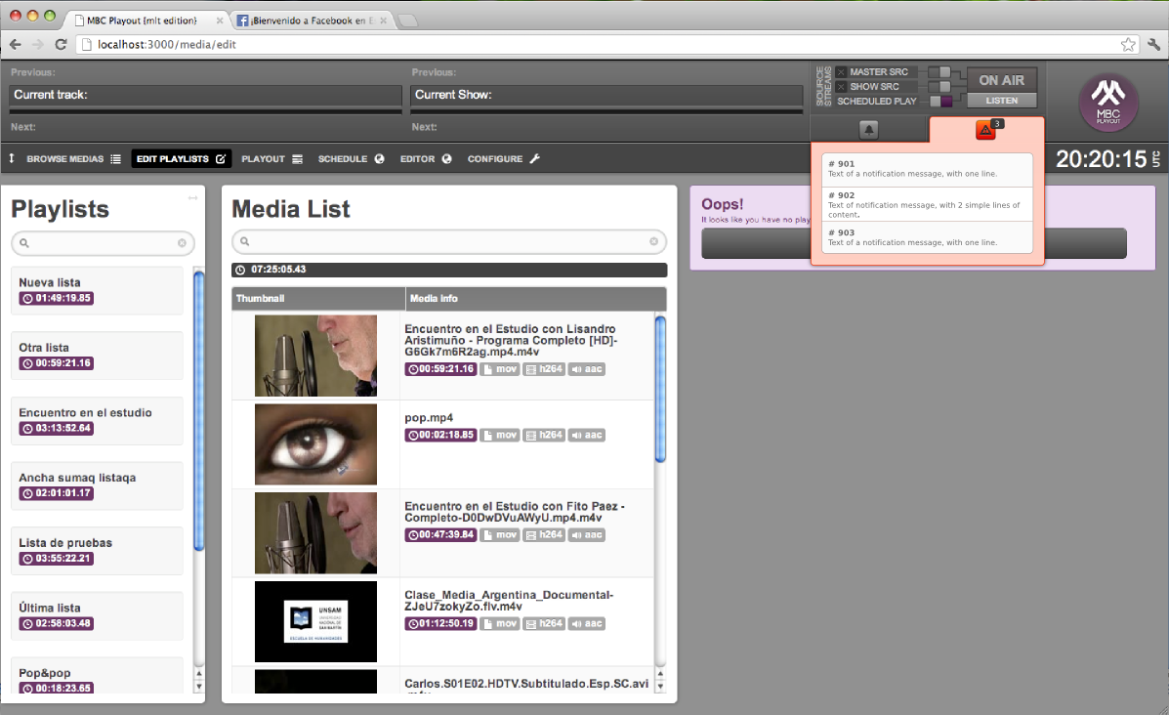Screen dimensions: 1169x715
Task: Open the bell notifications tab
Action: (x=868, y=130)
